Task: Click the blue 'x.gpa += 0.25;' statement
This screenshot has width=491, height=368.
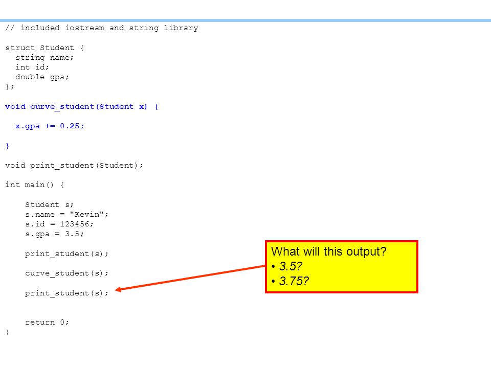Action: click(x=50, y=126)
